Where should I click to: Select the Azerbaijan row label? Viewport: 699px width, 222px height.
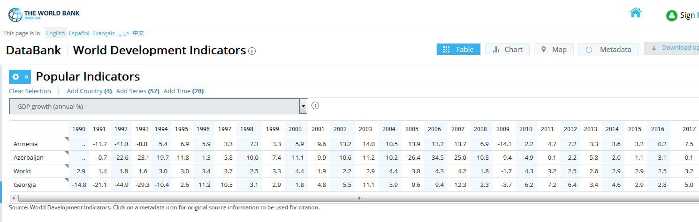[x=29, y=157]
